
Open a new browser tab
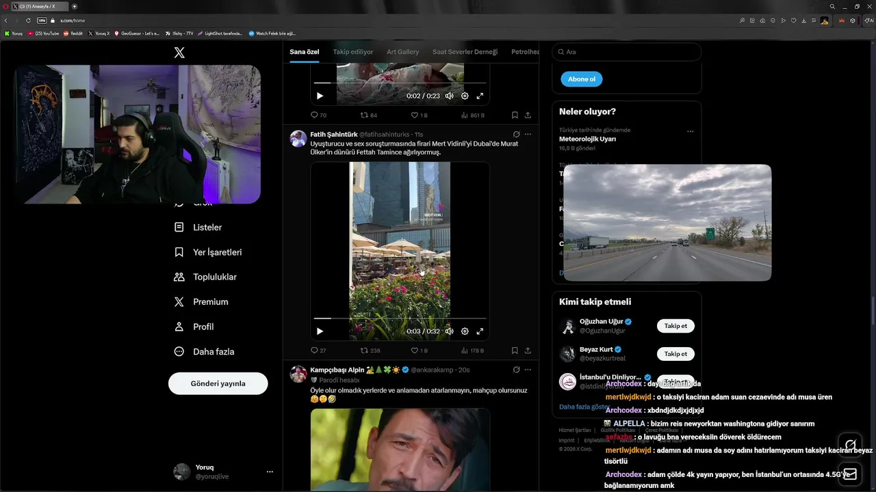pos(75,6)
